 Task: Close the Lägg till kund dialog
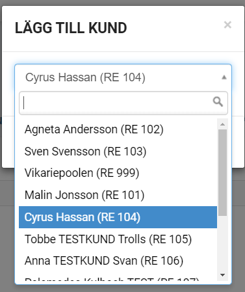pos(227,25)
